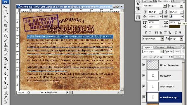The height and width of the screenshot is (105, 187).
Task: Switch to the Channels tab
Action: click(x=160, y=47)
